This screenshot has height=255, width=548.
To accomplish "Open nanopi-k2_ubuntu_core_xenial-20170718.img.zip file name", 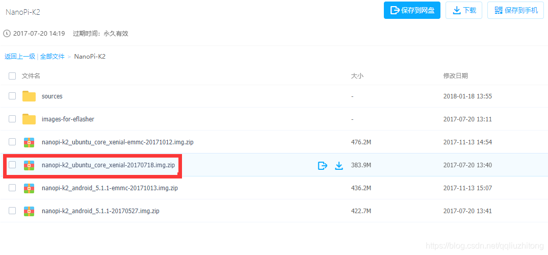I will point(108,165).
